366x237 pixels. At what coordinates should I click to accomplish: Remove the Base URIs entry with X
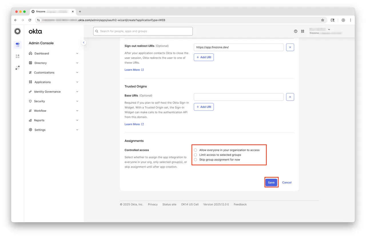pyautogui.click(x=290, y=97)
